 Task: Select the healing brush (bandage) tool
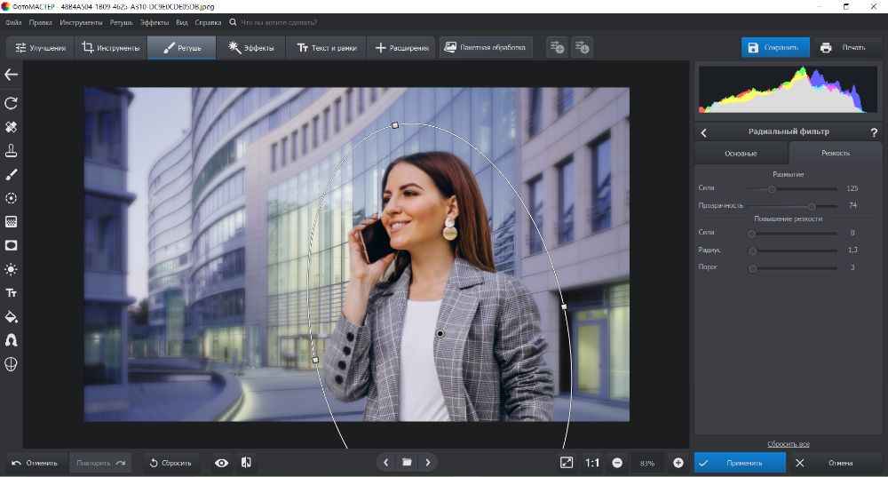pyautogui.click(x=12, y=127)
